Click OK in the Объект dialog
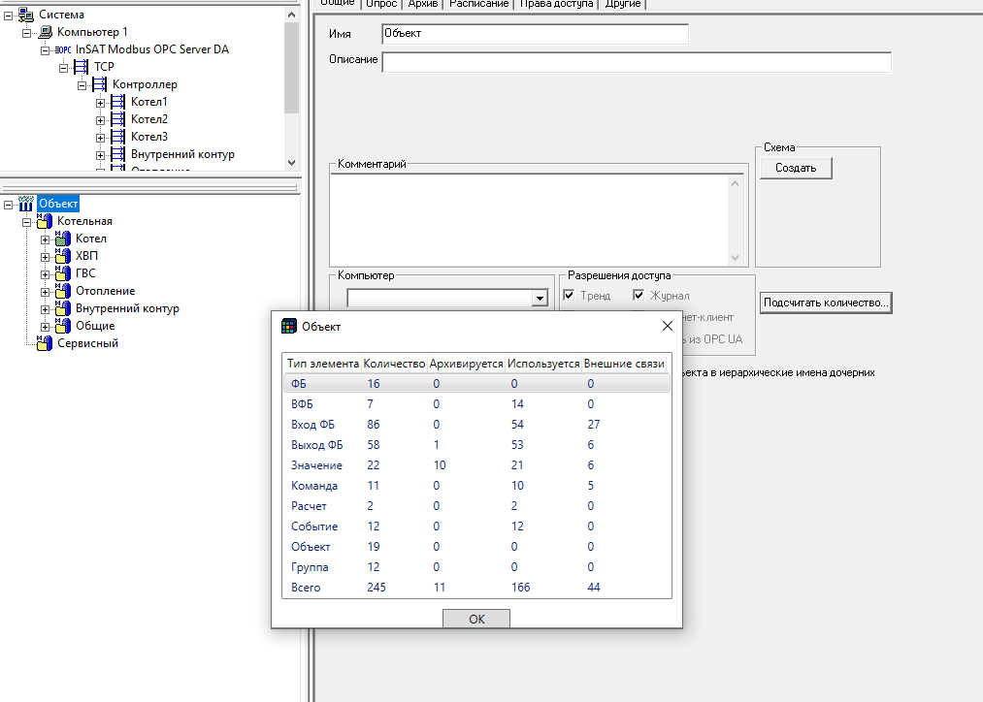 point(476,619)
